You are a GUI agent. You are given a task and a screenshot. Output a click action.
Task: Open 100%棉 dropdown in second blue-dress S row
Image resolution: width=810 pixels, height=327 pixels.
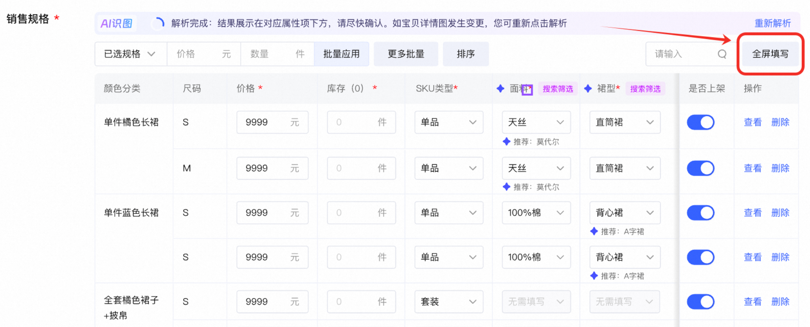536,257
